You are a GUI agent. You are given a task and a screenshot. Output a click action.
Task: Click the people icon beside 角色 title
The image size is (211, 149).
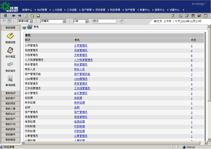point(30,27)
